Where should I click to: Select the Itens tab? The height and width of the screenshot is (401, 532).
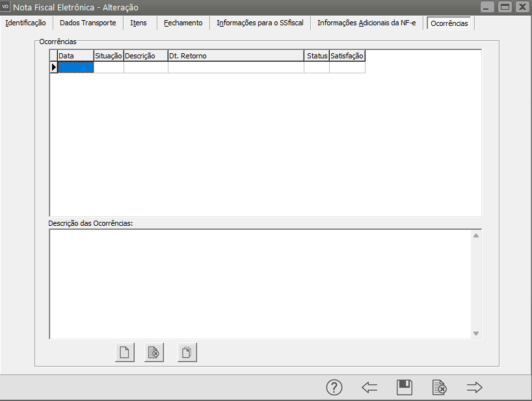138,23
